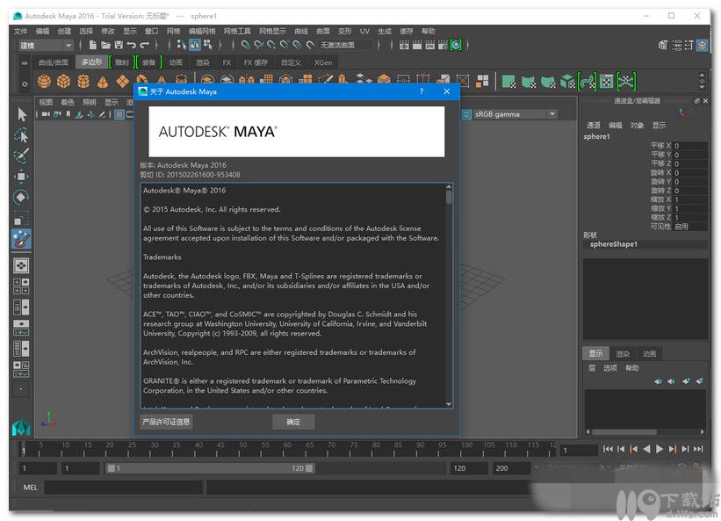Click the green highlighted render settings icon

[x=456, y=45]
